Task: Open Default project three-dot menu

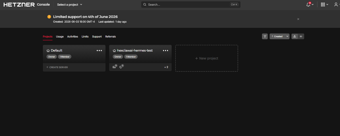Action: tap(99, 51)
